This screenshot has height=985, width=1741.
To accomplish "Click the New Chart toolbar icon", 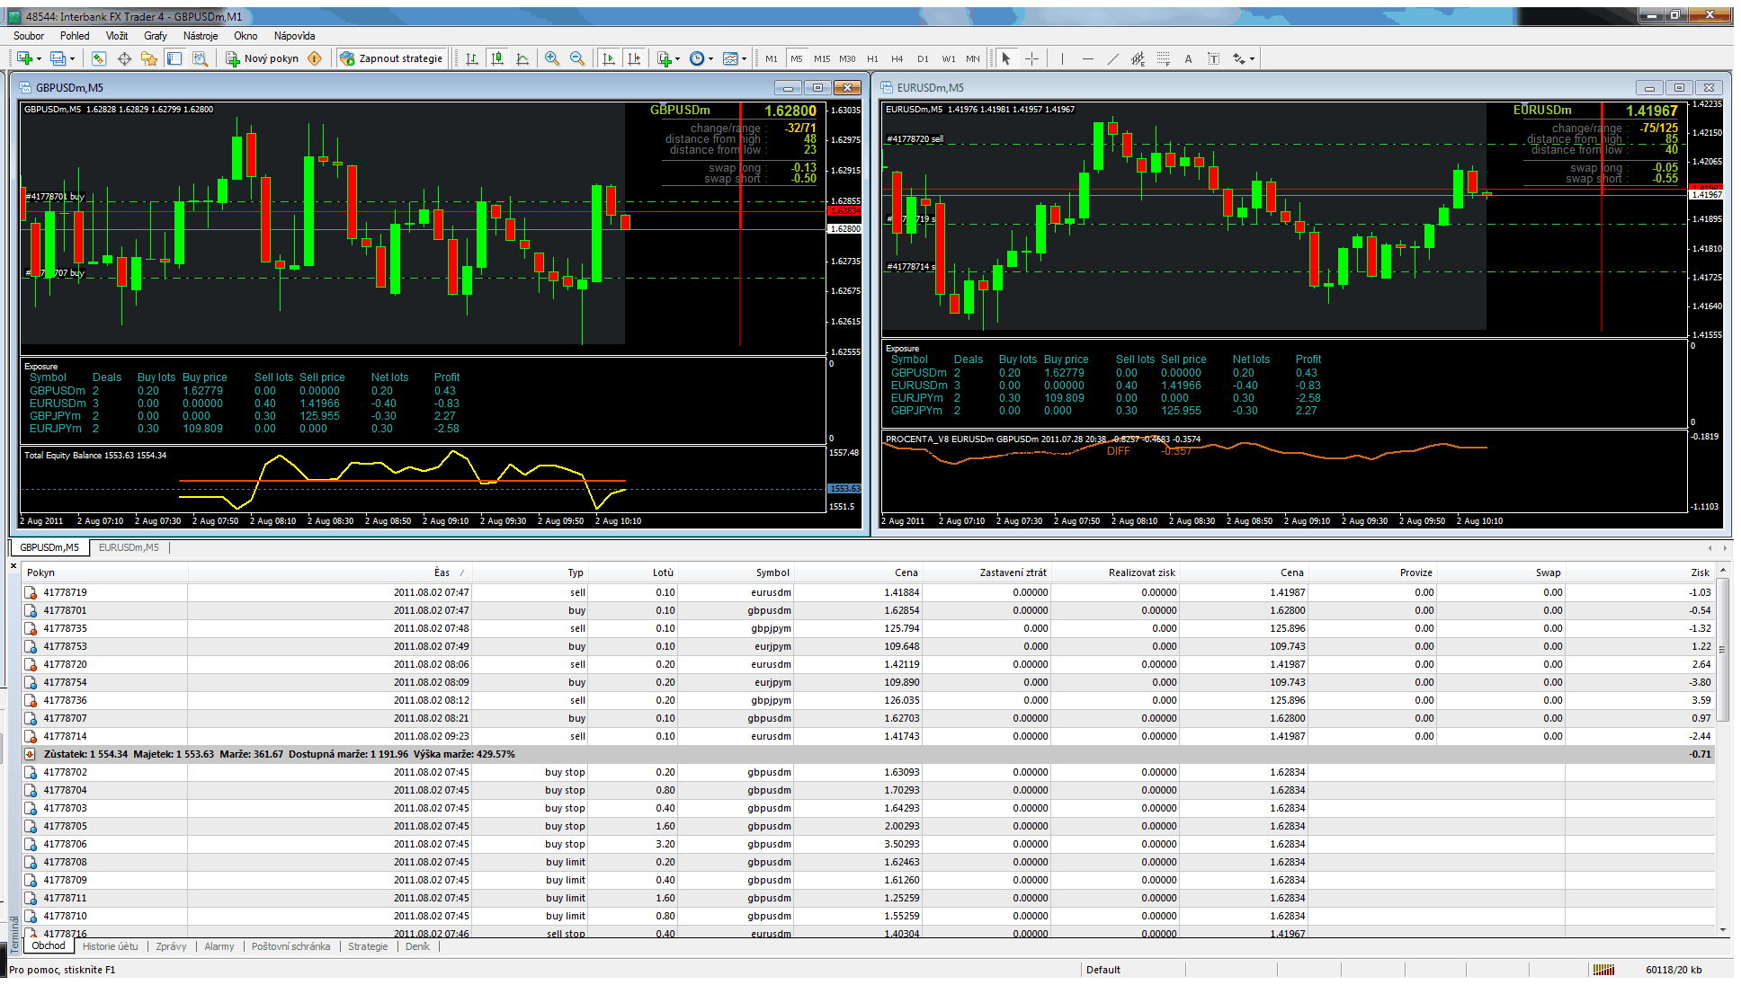I will coord(24,58).
